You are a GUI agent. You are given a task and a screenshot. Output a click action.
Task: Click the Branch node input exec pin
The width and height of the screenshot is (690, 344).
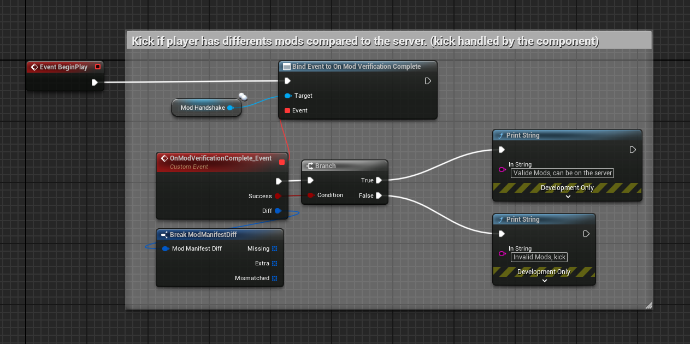pyautogui.click(x=310, y=180)
